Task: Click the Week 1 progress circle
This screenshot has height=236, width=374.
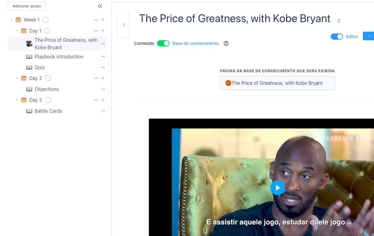Action: pos(46,20)
